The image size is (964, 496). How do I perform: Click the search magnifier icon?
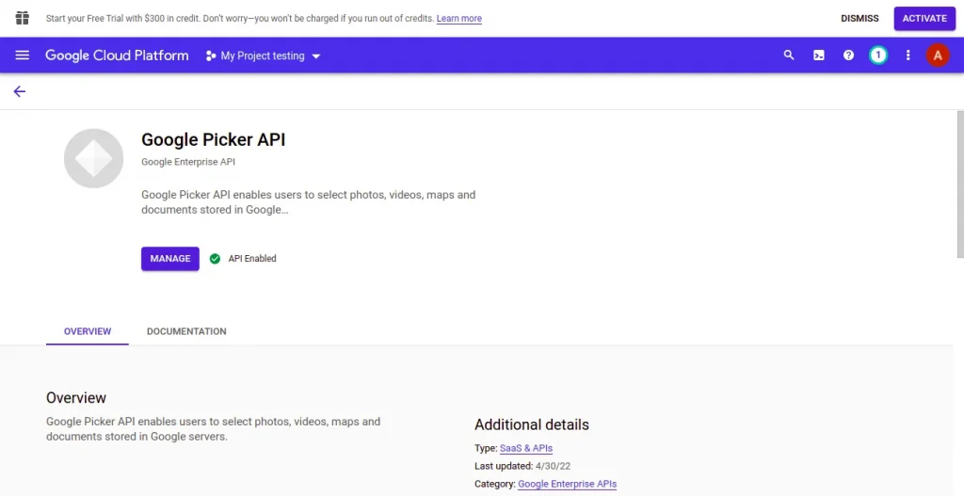pos(789,56)
